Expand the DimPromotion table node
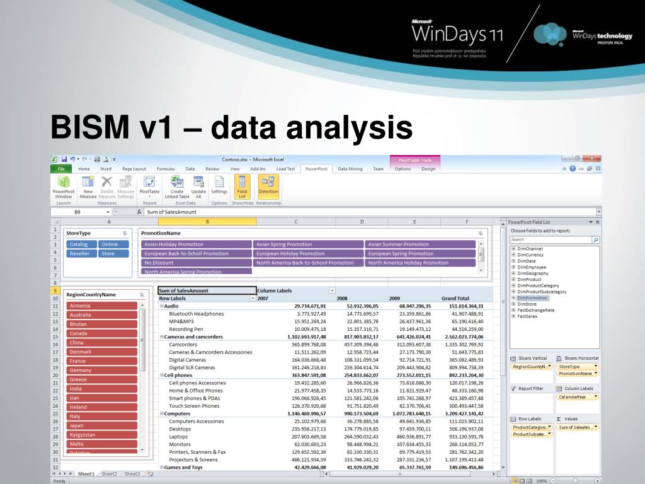Screen dimensions: 645x484 [x=513, y=298]
